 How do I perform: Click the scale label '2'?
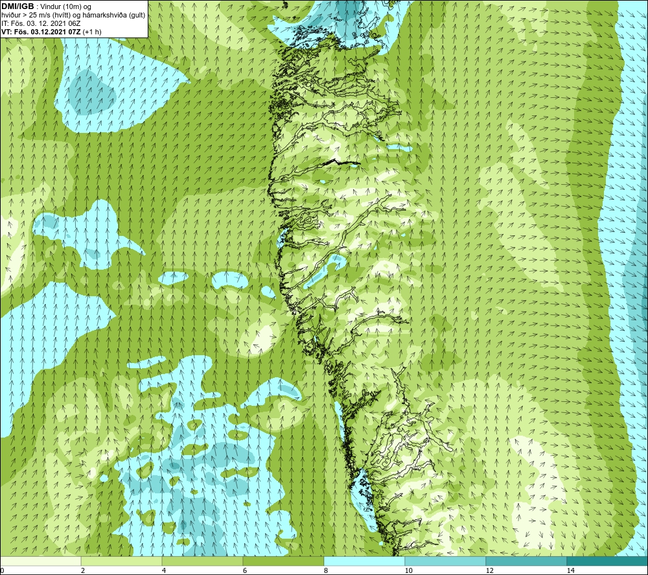click(83, 571)
